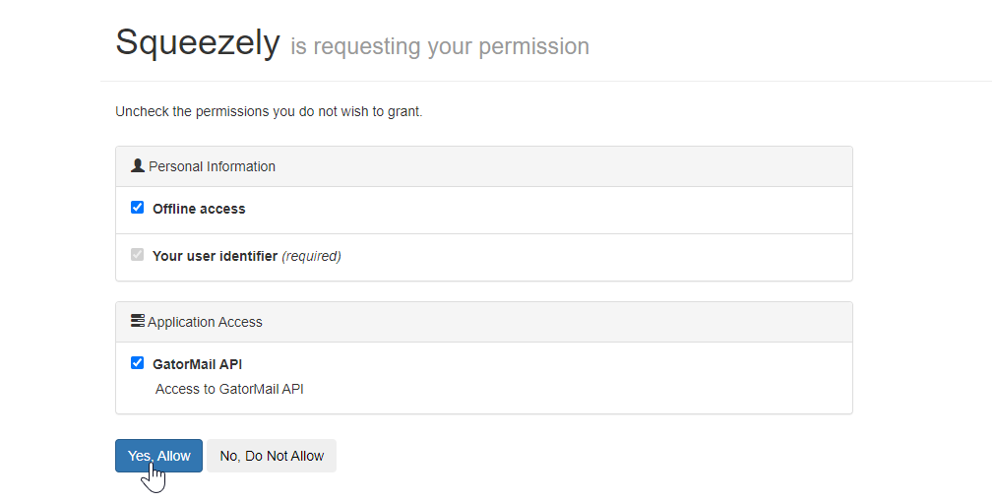Click the GatorMail API permission row
This screenshot has width=992, height=502.
(484, 378)
